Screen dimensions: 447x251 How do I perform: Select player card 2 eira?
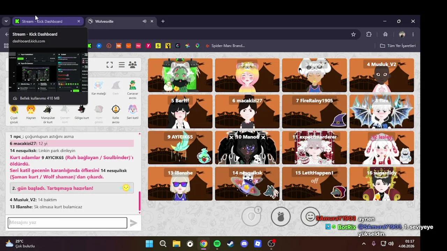(247, 75)
